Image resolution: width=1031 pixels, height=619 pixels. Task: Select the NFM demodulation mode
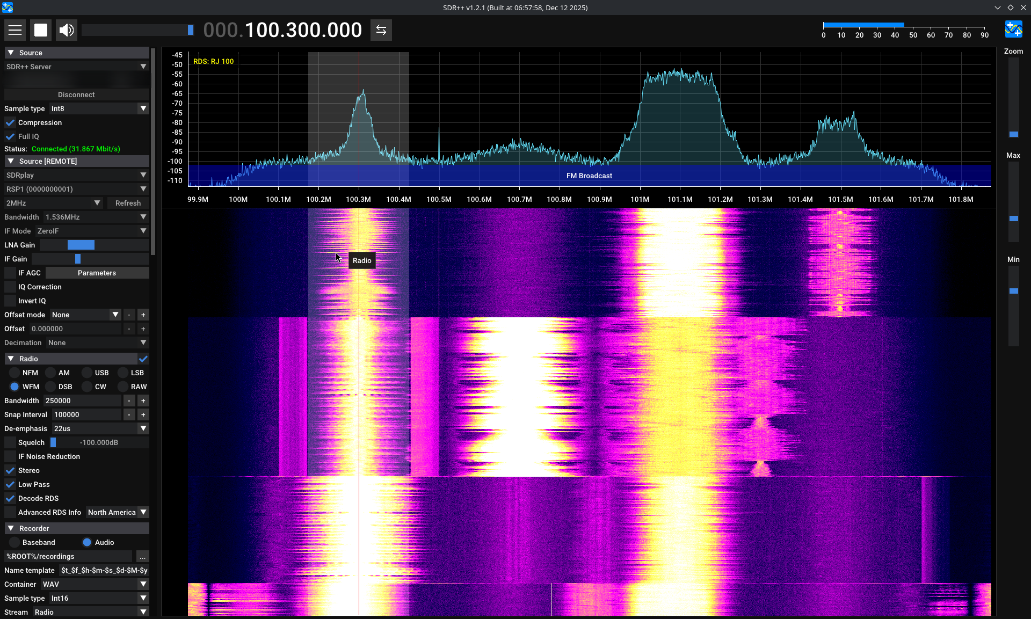[x=14, y=373]
